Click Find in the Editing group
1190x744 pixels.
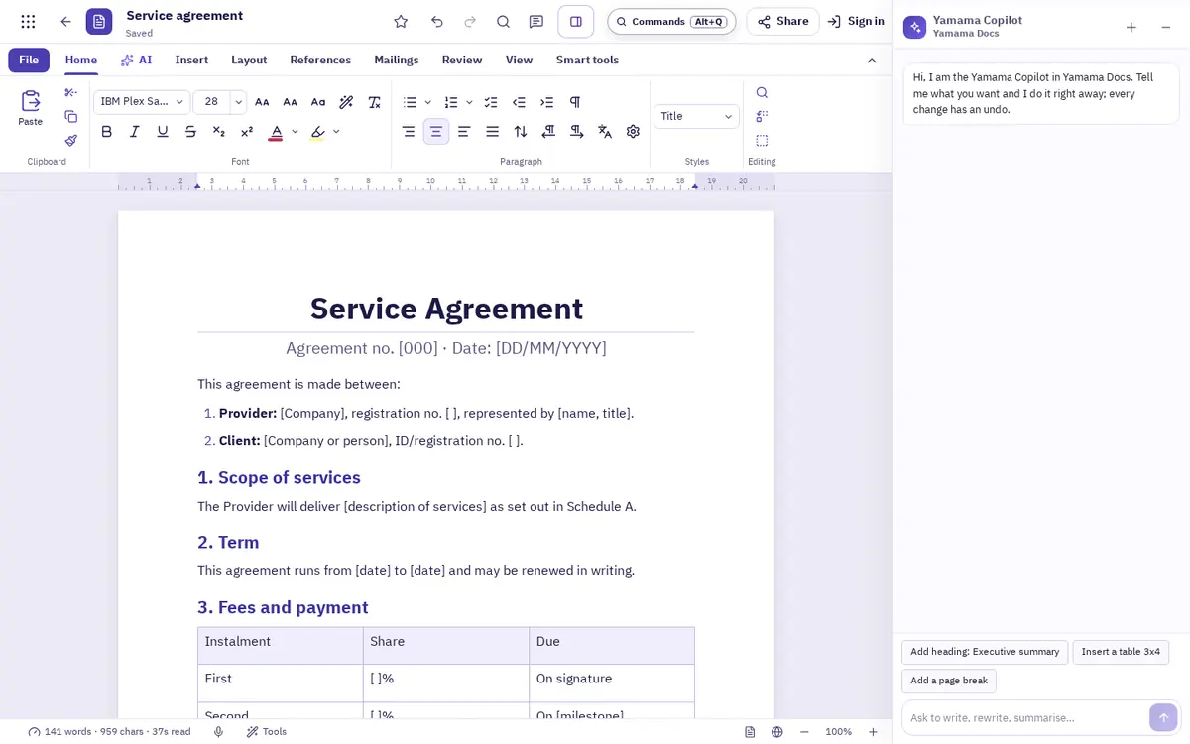pyautogui.click(x=762, y=92)
